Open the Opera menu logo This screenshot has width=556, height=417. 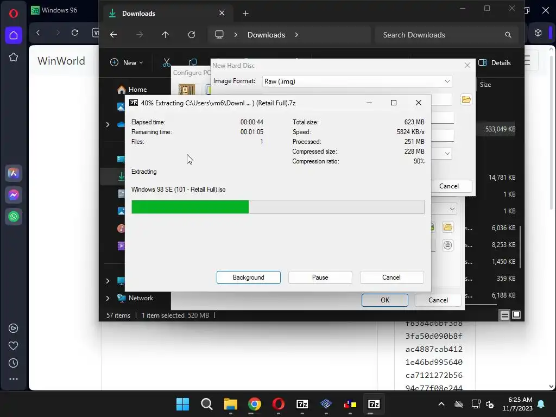pos(14,14)
